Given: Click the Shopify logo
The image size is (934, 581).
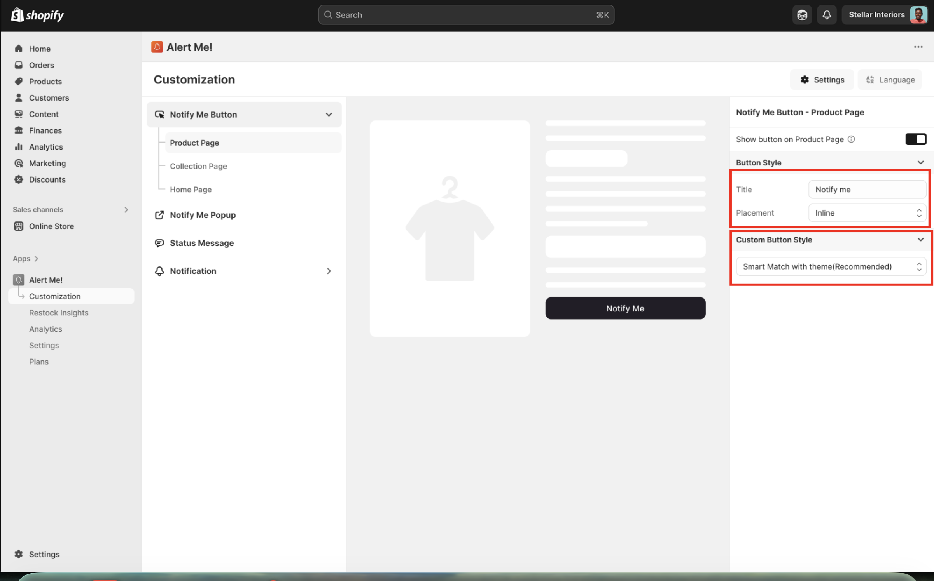Looking at the screenshot, I should click(37, 15).
